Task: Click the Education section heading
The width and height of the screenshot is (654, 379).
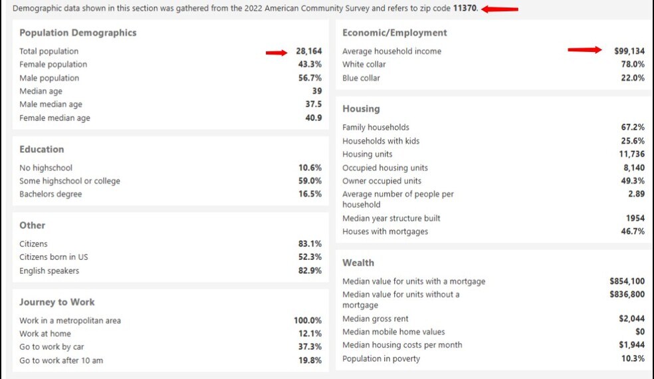Action: pyautogui.click(x=42, y=149)
